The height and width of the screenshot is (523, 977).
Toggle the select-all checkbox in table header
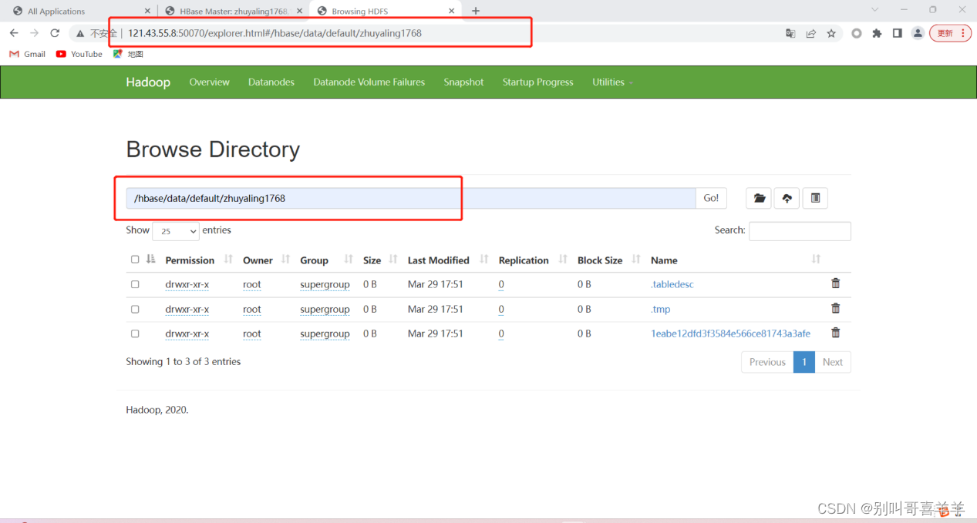click(x=135, y=260)
